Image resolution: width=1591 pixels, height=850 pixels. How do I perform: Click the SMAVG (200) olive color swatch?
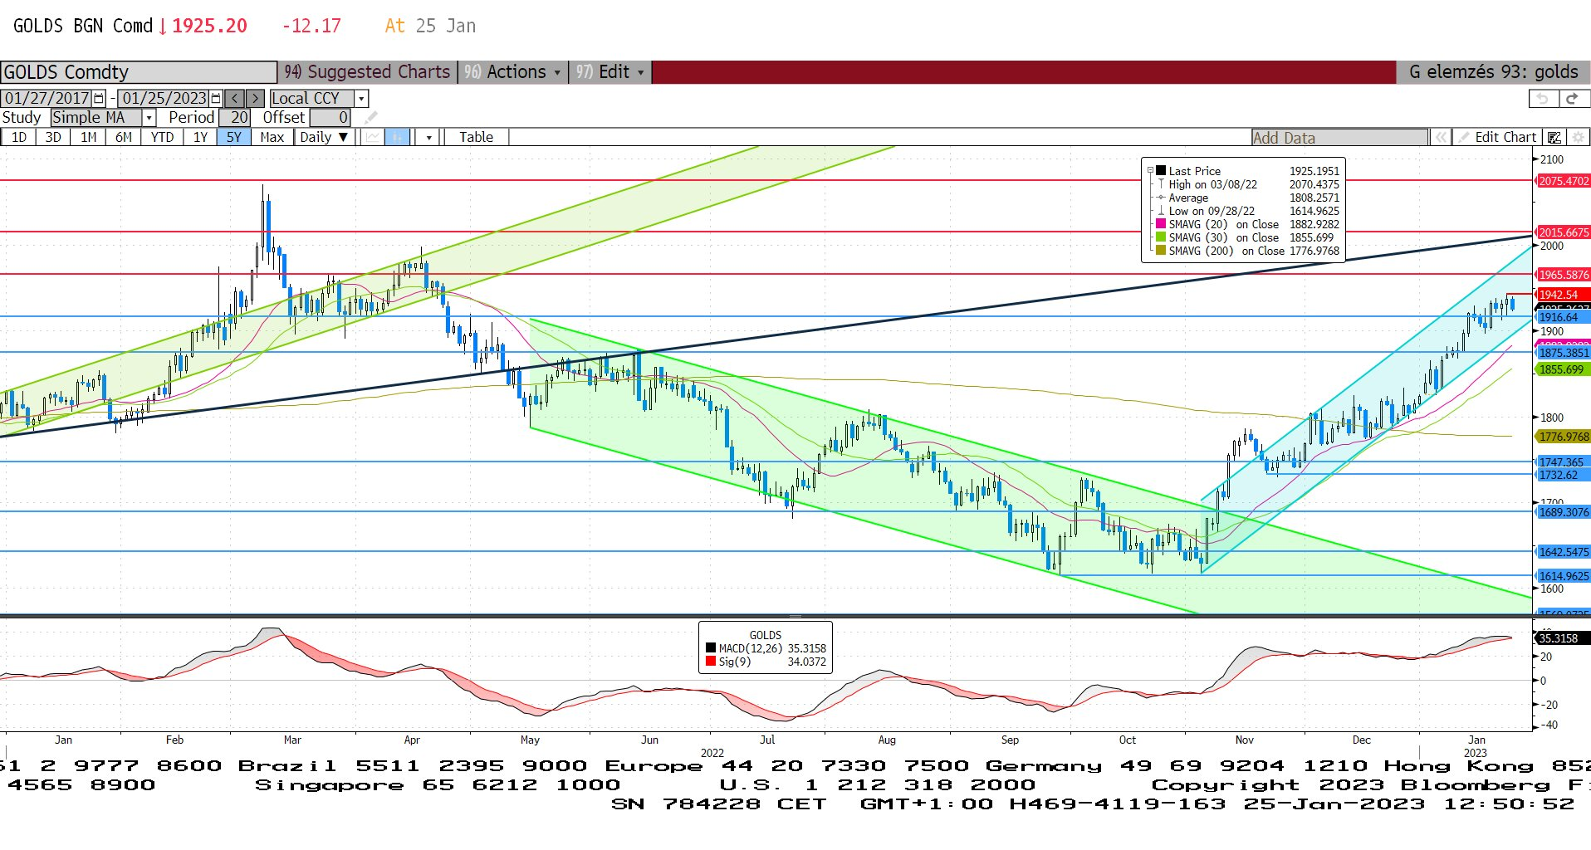click(1161, 251)
